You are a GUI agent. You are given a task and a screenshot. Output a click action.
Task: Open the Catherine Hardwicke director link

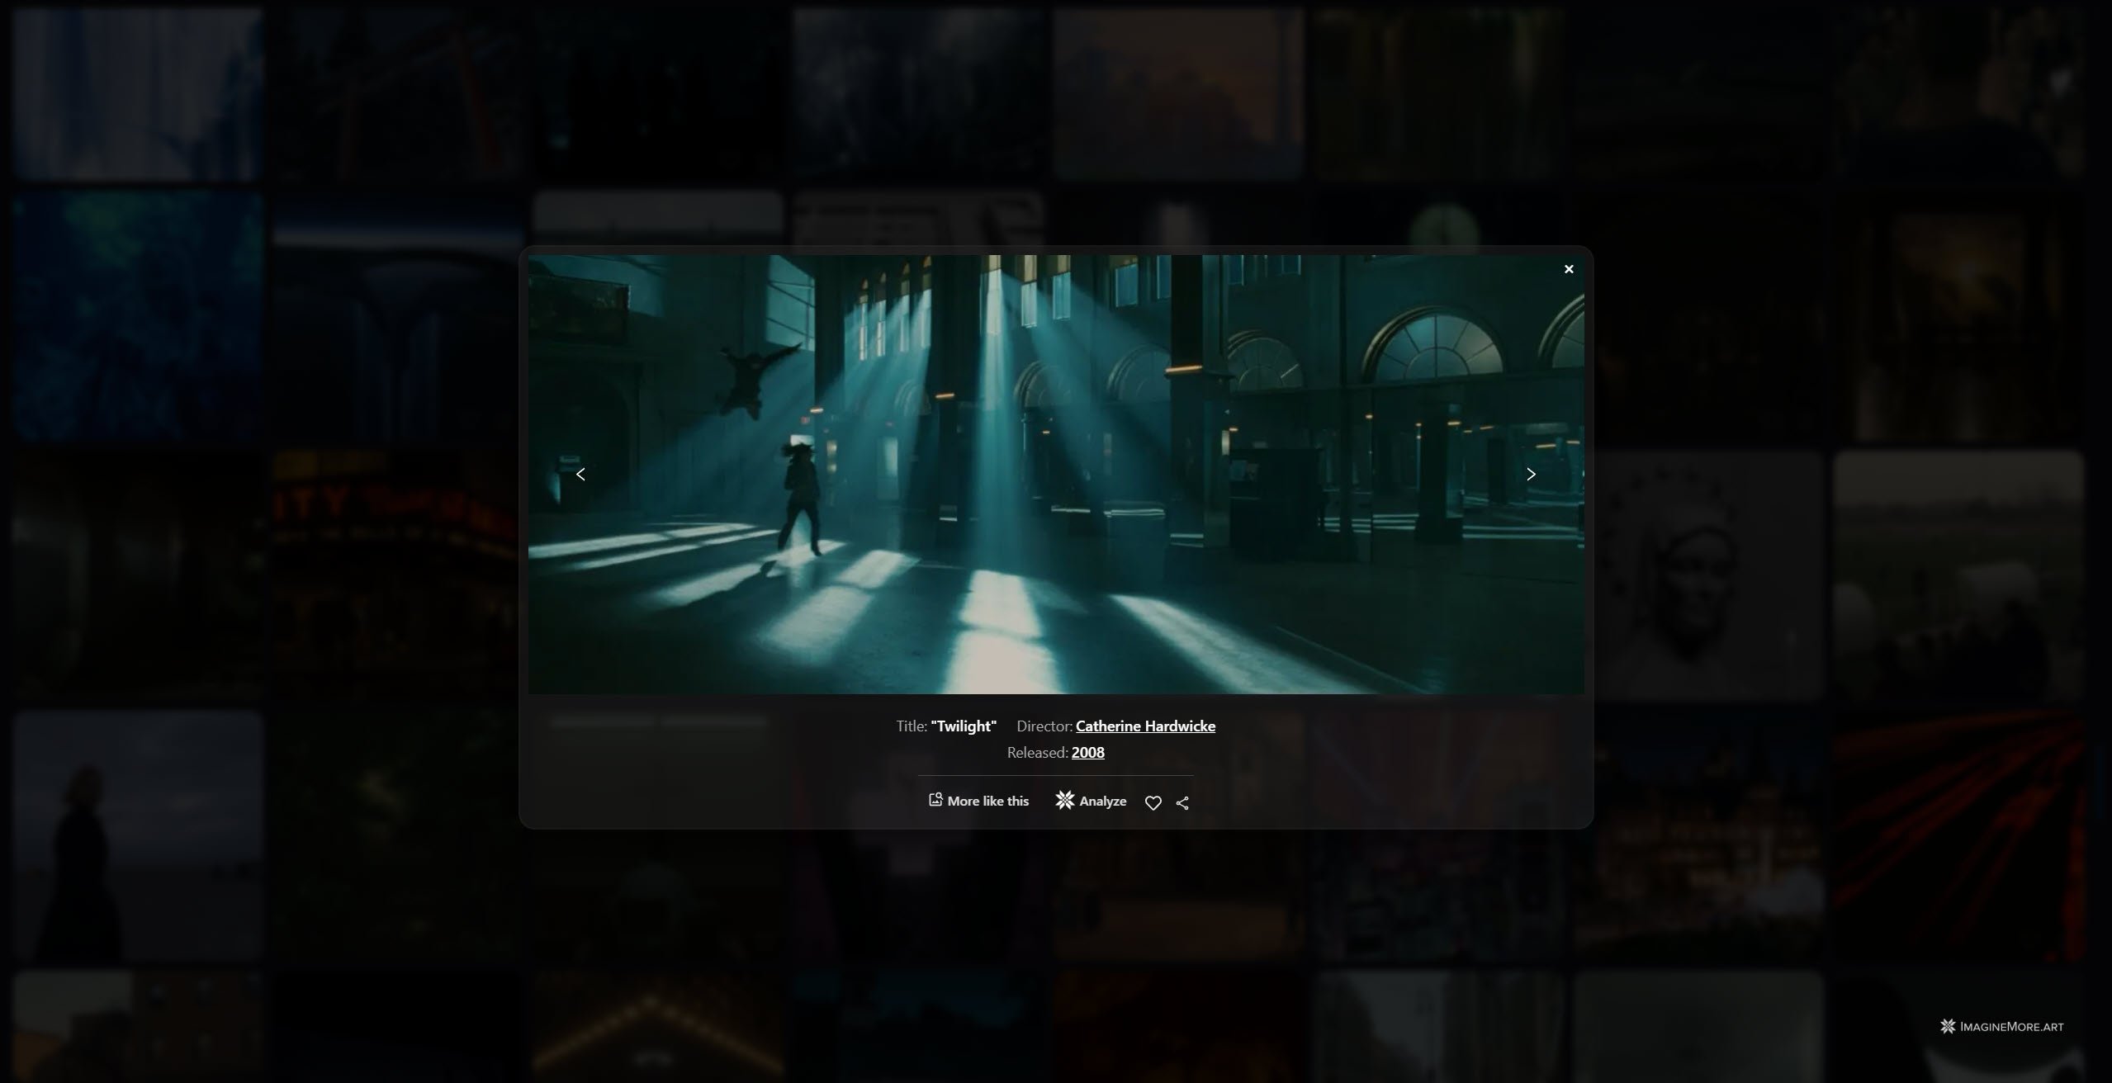click(1145, 726)
